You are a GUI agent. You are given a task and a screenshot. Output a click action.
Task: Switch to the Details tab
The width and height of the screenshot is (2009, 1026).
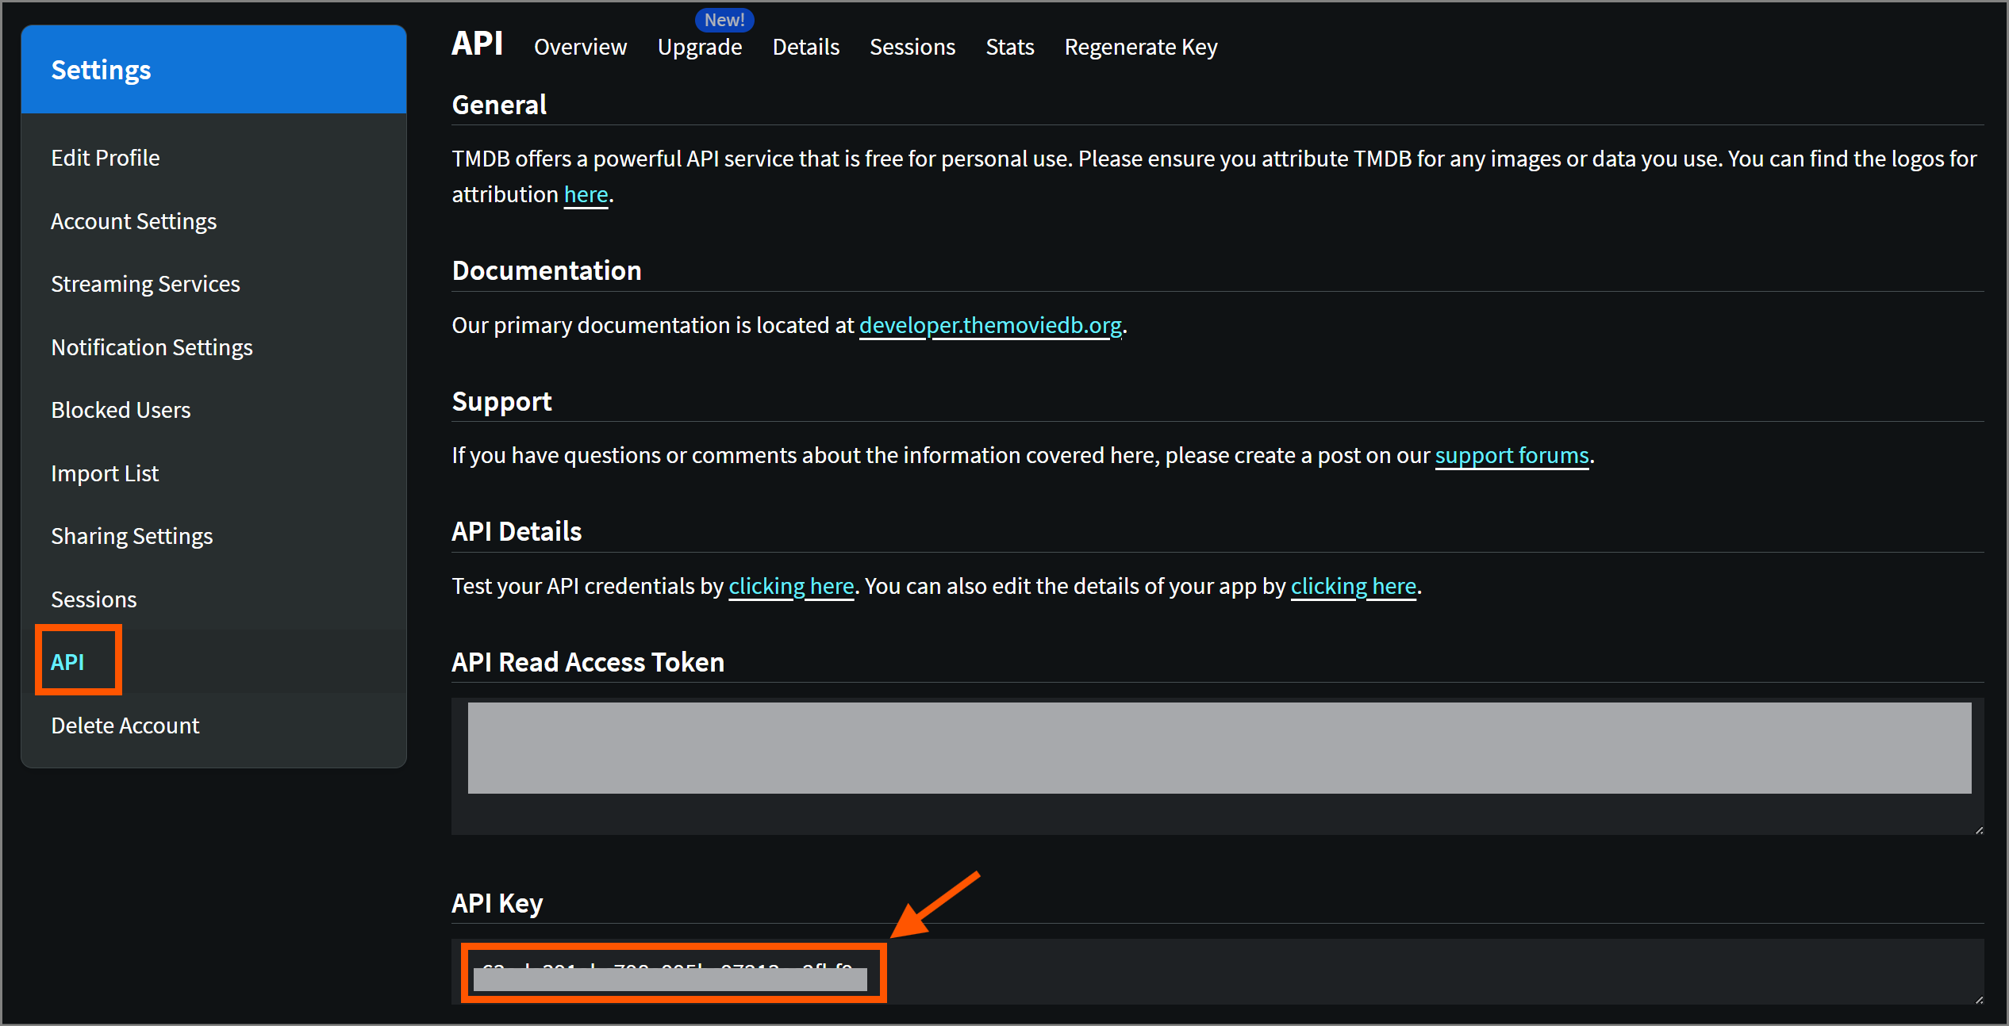(806, 47)
